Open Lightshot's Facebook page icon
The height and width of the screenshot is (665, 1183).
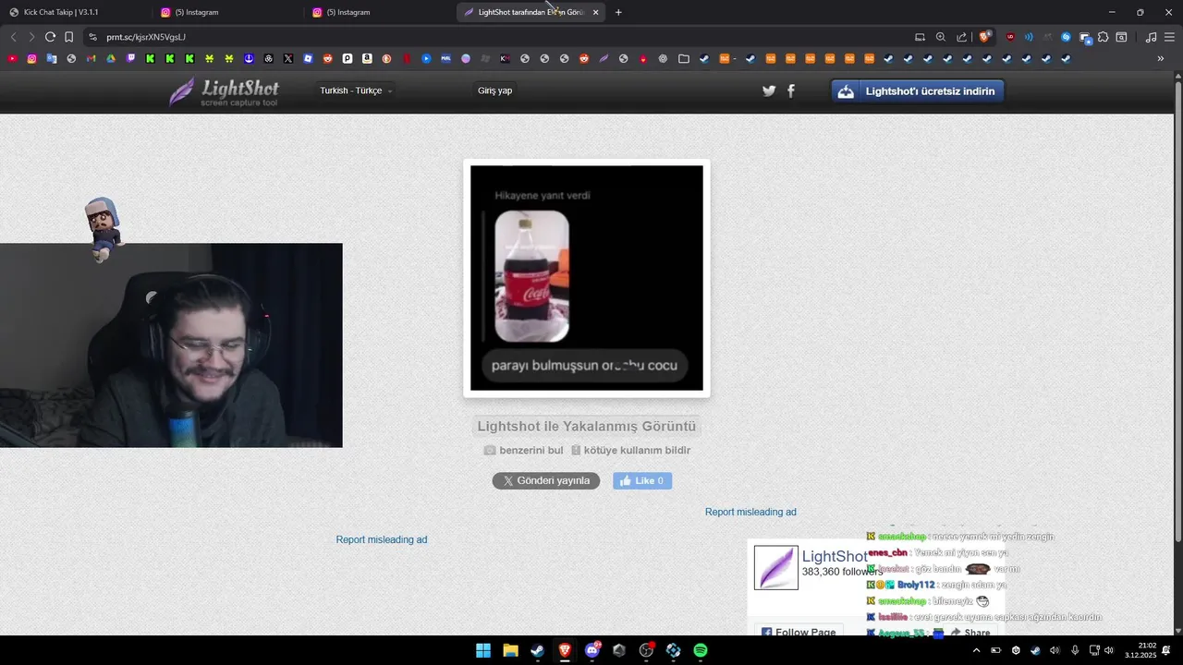(791, 91)
